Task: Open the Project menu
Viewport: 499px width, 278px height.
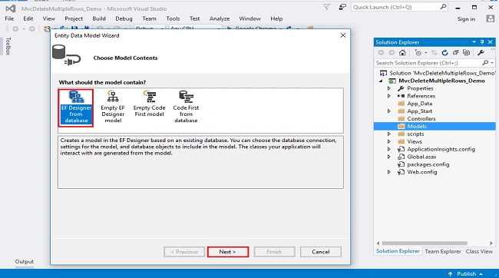Action: coord(74,18)
